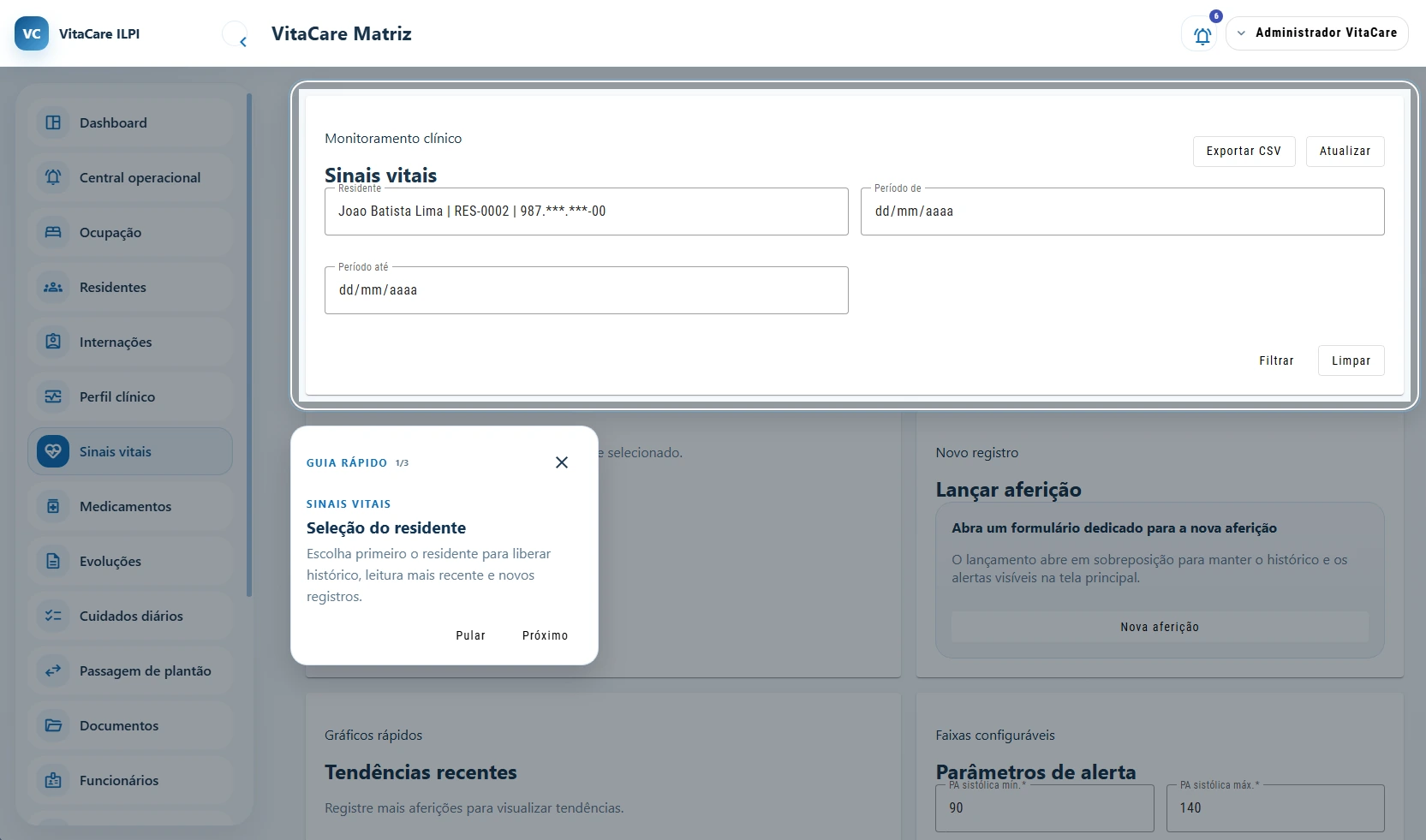Open notifications bell in the header
Image resolution: width=1426 pixels, height=840 pixels.
[x=1202, y=35]
